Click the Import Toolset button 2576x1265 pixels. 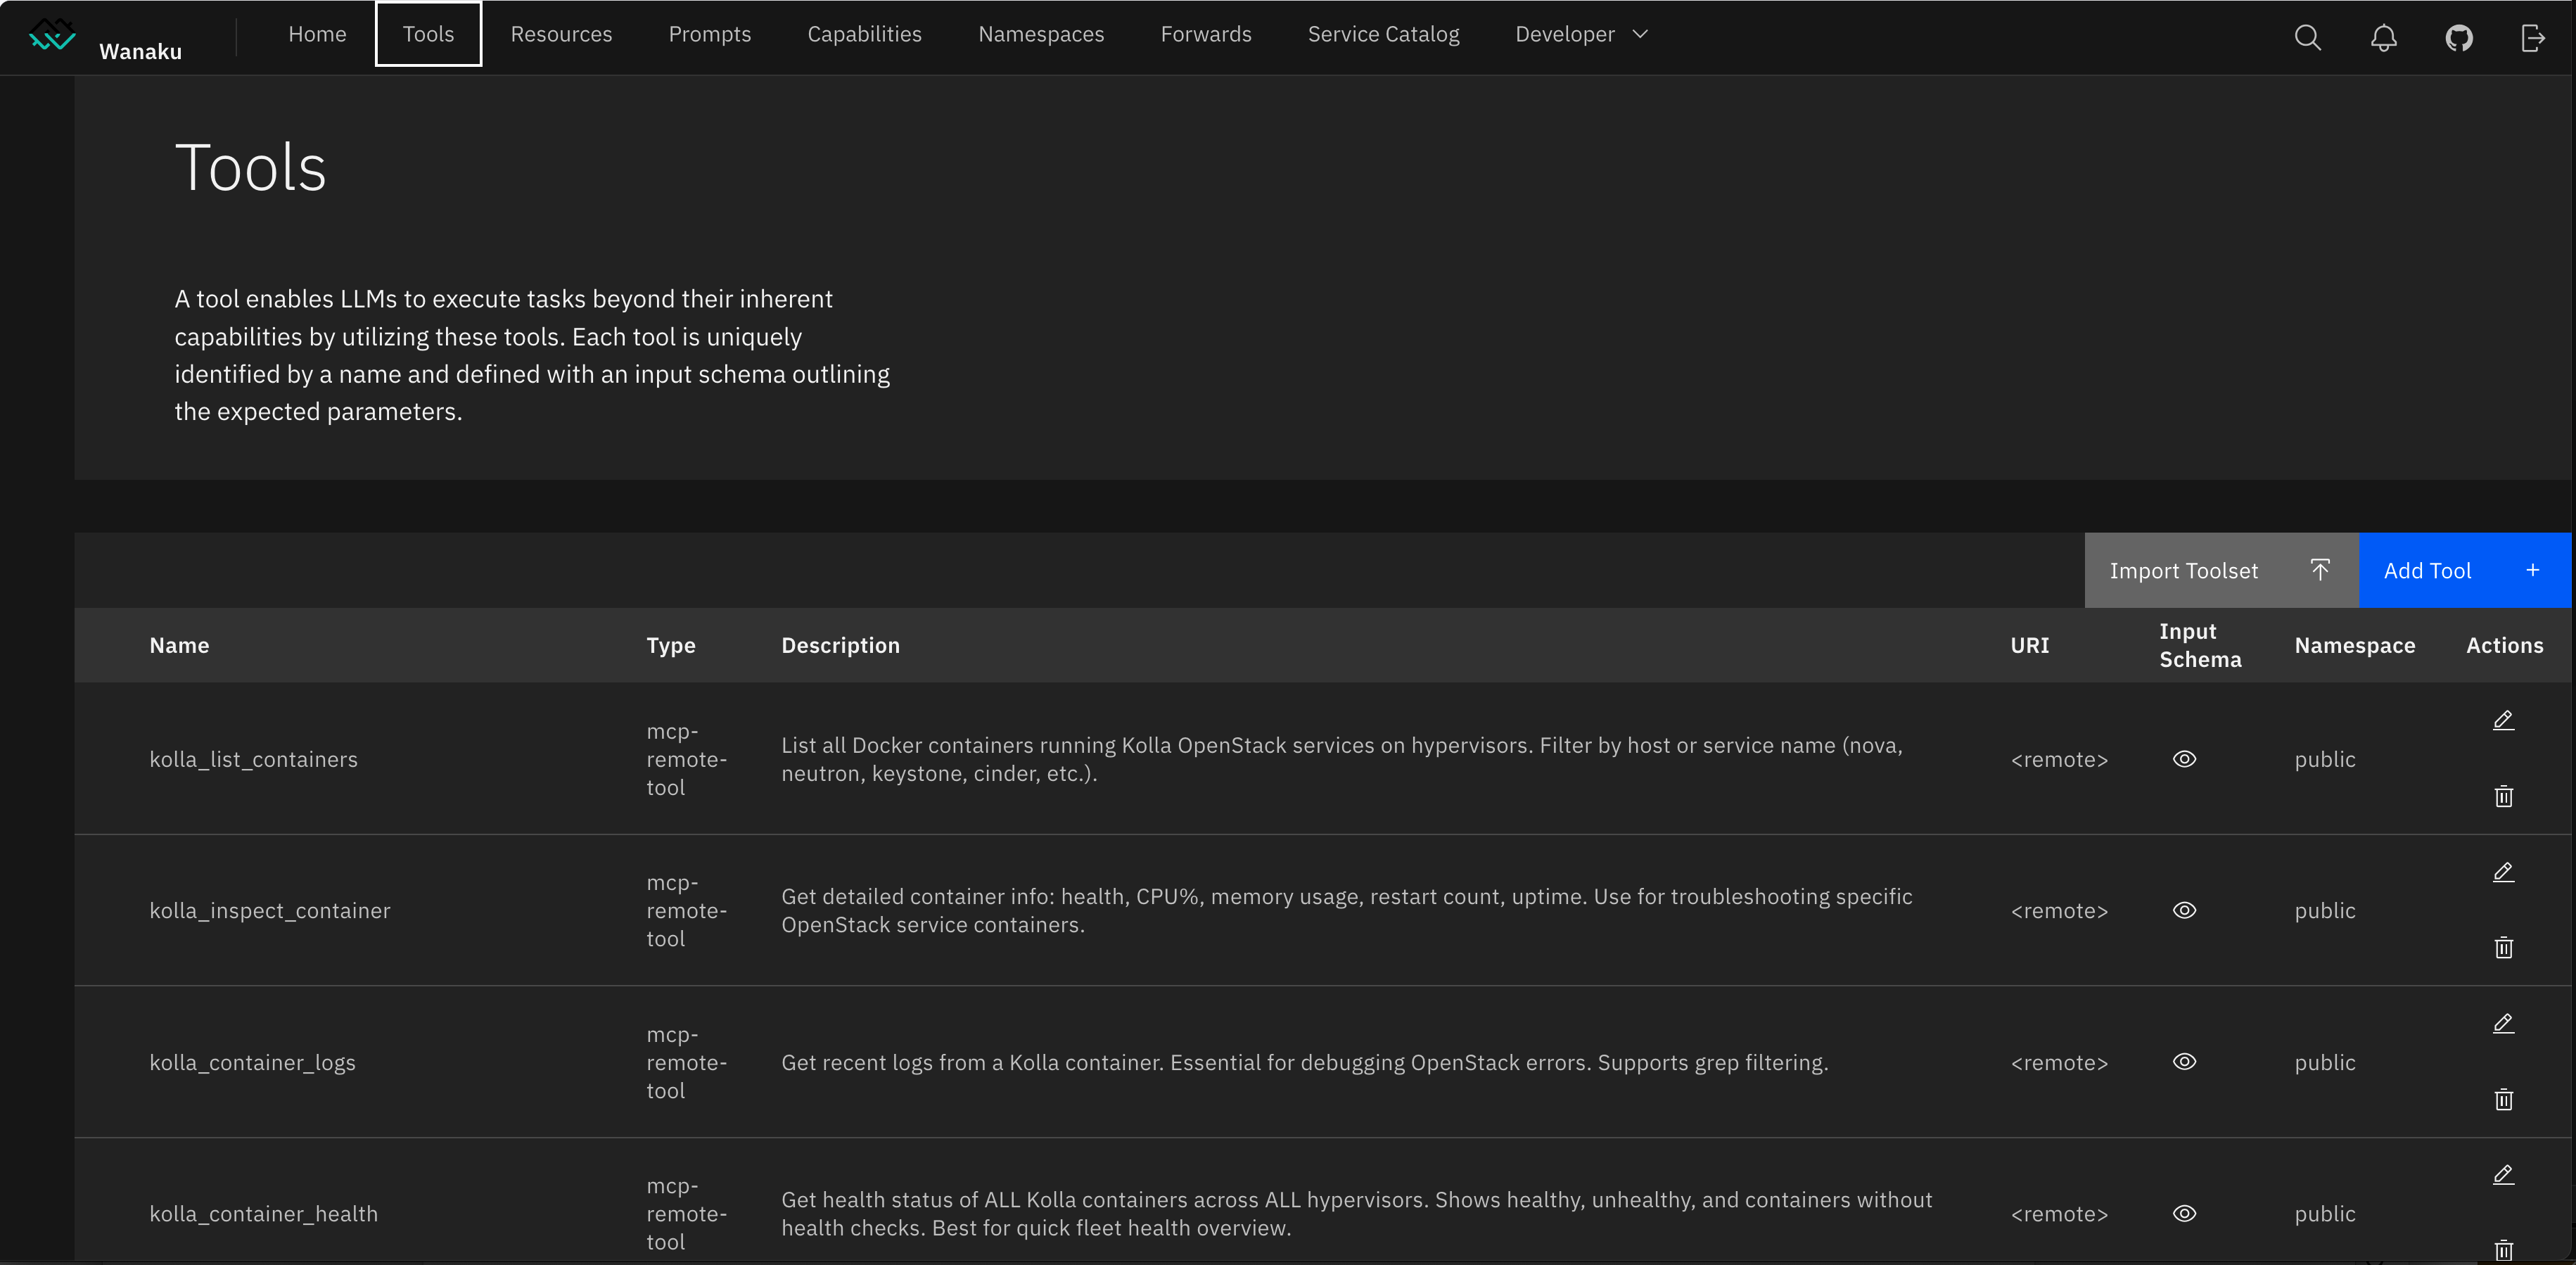click(x=2221, y=570)
